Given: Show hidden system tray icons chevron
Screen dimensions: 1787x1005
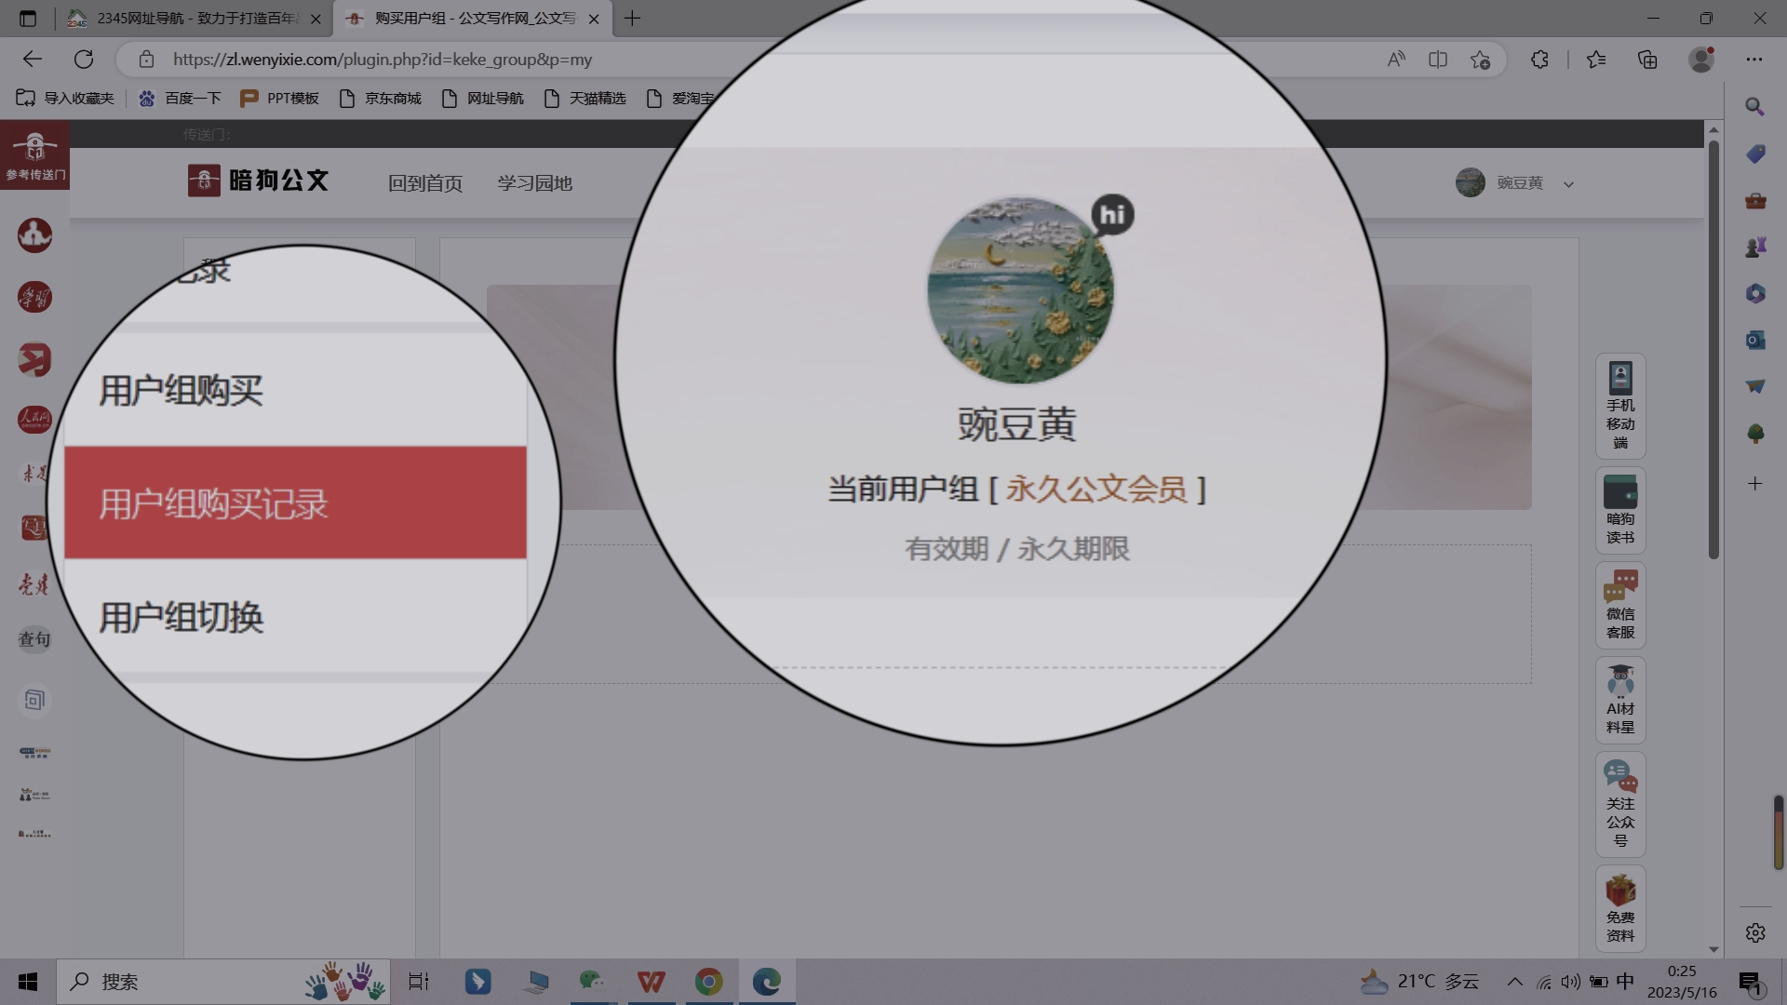Looking at the screenshot, I should click(x=1514, y=982).
